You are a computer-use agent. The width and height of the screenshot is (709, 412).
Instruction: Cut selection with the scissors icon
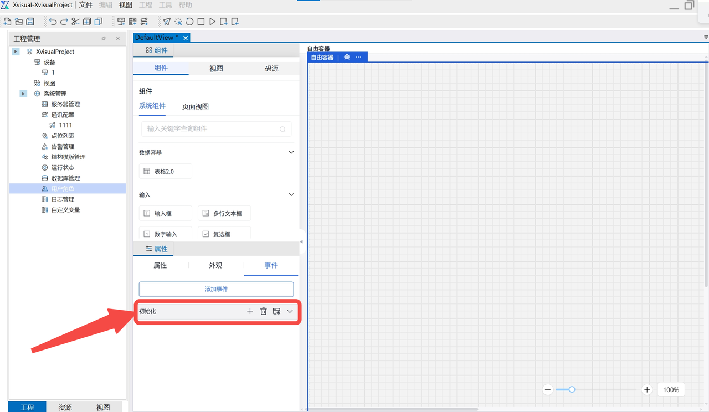point(75,22)
